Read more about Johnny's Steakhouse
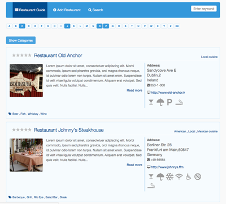This screenshot has width=226, height=204. [134, 165]
